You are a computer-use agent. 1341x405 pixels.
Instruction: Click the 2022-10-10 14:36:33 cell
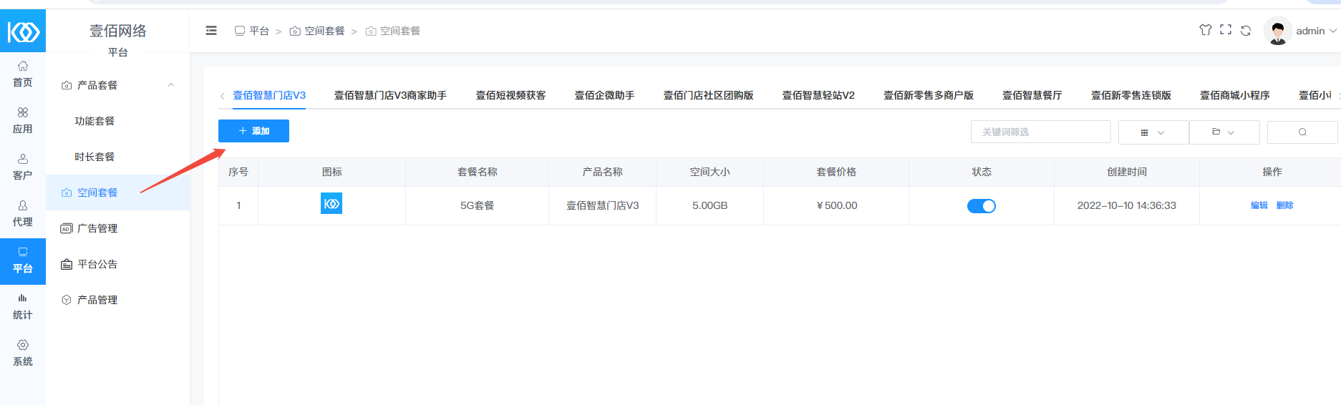pos(1127,205)
